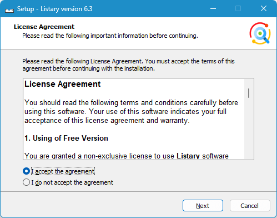Select the "I accept the agreement" radio circle
The width and height of the screenshot is (277, 218).
[26, 171]
